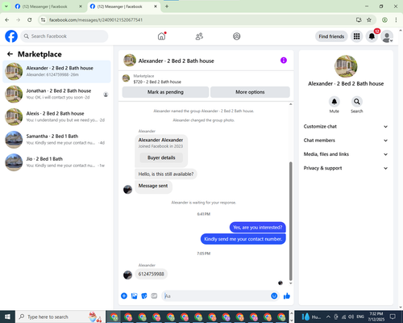Image resolution: width=403 pixels, height=323 pixels.
Task: Open a new browser tab
Action: pyautogui.click(x=167, y=6)
